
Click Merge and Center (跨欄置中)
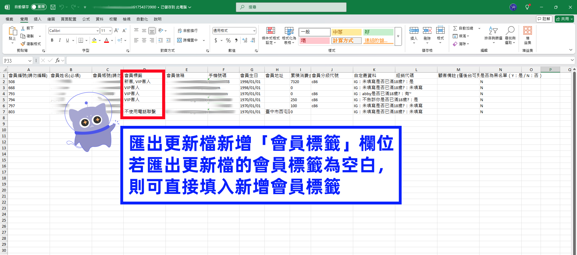tap(187, 40)
